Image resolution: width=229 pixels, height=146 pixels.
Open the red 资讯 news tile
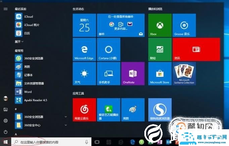(196, 50)
